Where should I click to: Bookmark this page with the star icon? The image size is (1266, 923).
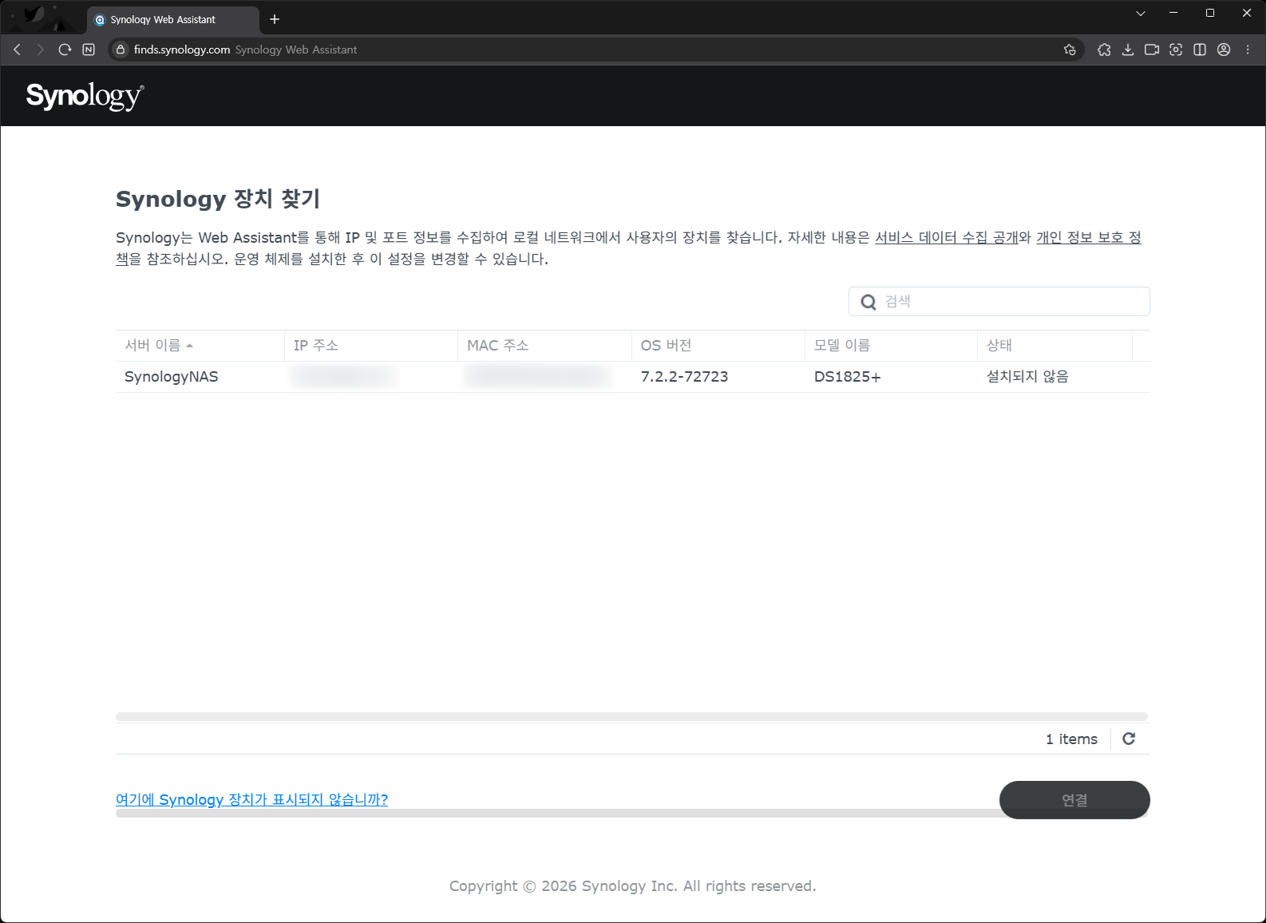[x=1070, y=50]
